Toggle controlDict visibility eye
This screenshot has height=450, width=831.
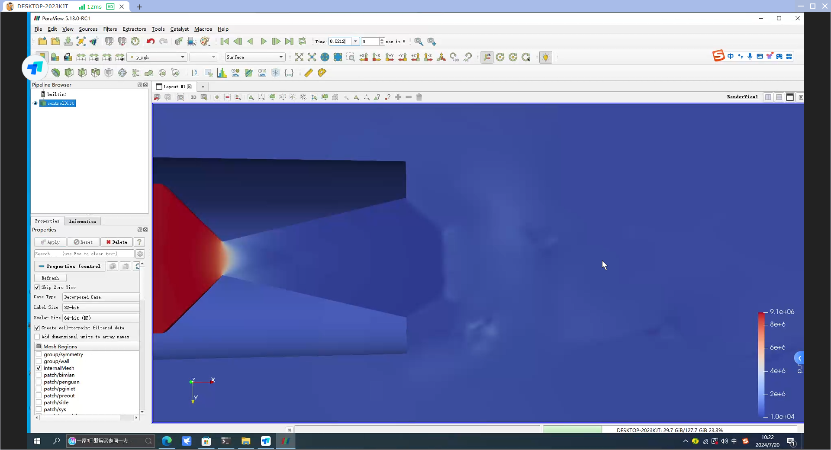point(35,103)
